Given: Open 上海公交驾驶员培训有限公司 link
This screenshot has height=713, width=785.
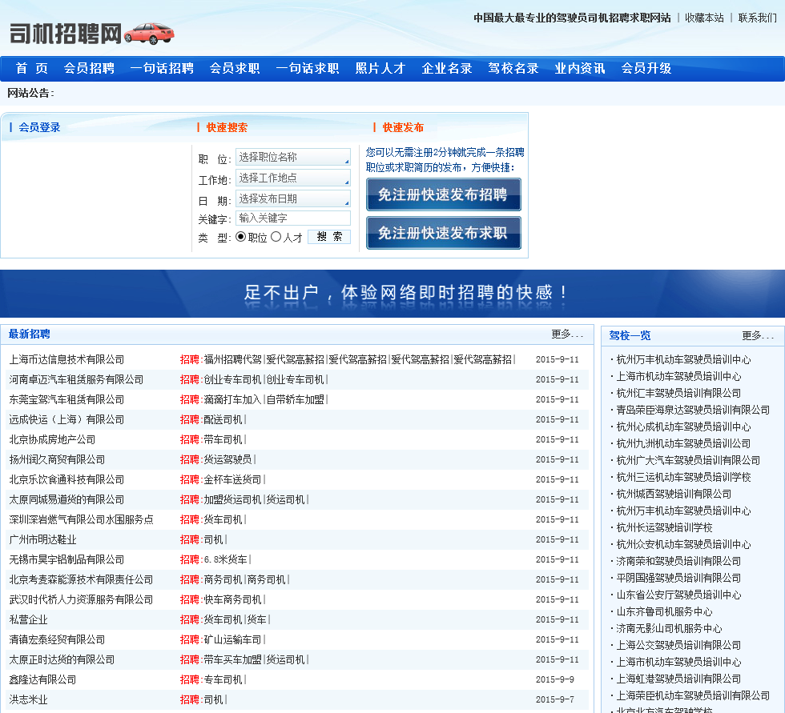Looking at the screenshot, I should [x=678, y=645].
